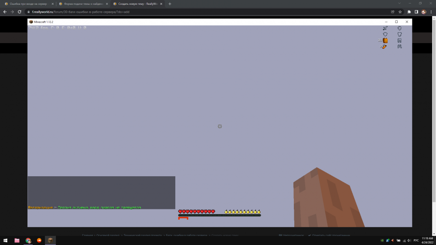The image size is (436, 245).
Task: Close the 'Ошибка при входе на сервер' tab
Action: point(53,4)
